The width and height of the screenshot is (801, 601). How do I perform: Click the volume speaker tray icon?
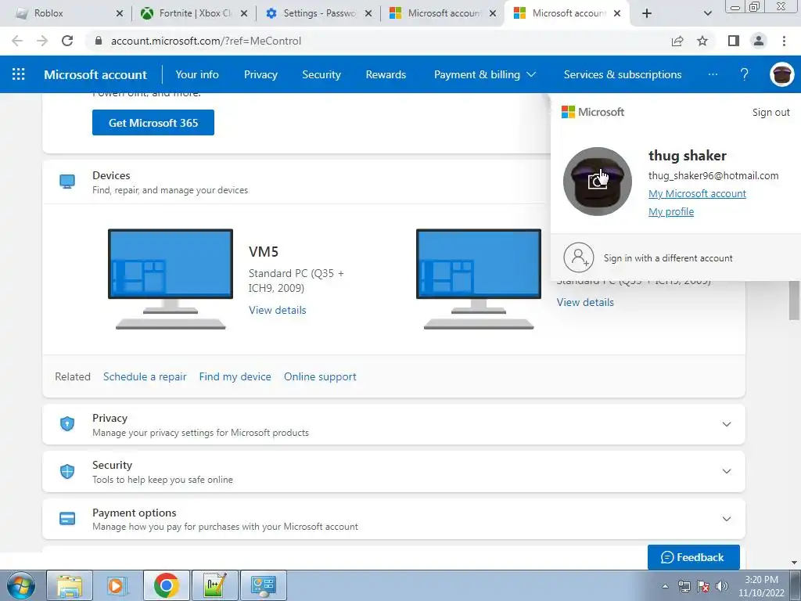coord(721,586)
